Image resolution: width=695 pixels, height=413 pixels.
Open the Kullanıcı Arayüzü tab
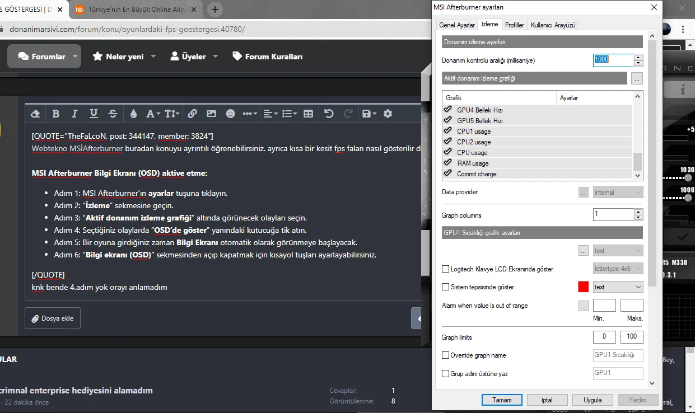tap(553, 25)
